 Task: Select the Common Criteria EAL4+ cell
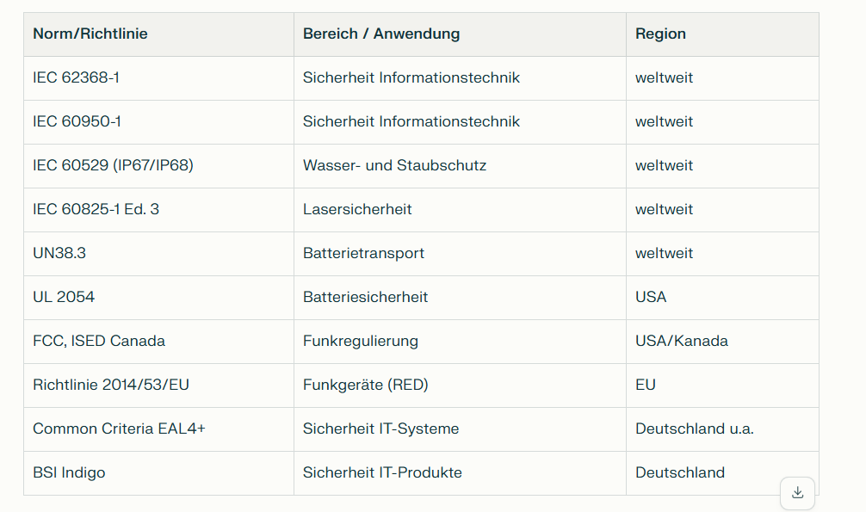pos(119,429)
